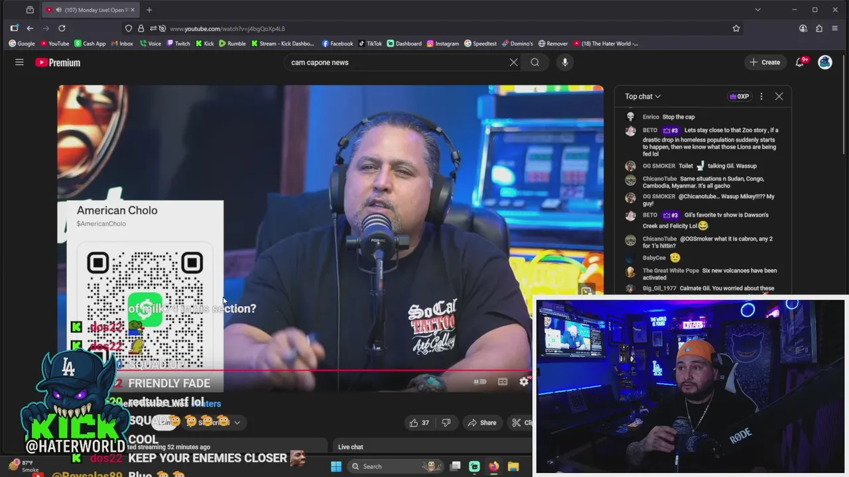849x477 pixels.
Task: Click the magnifier search button
Action: pyautogui.click(x=535, y=62)
